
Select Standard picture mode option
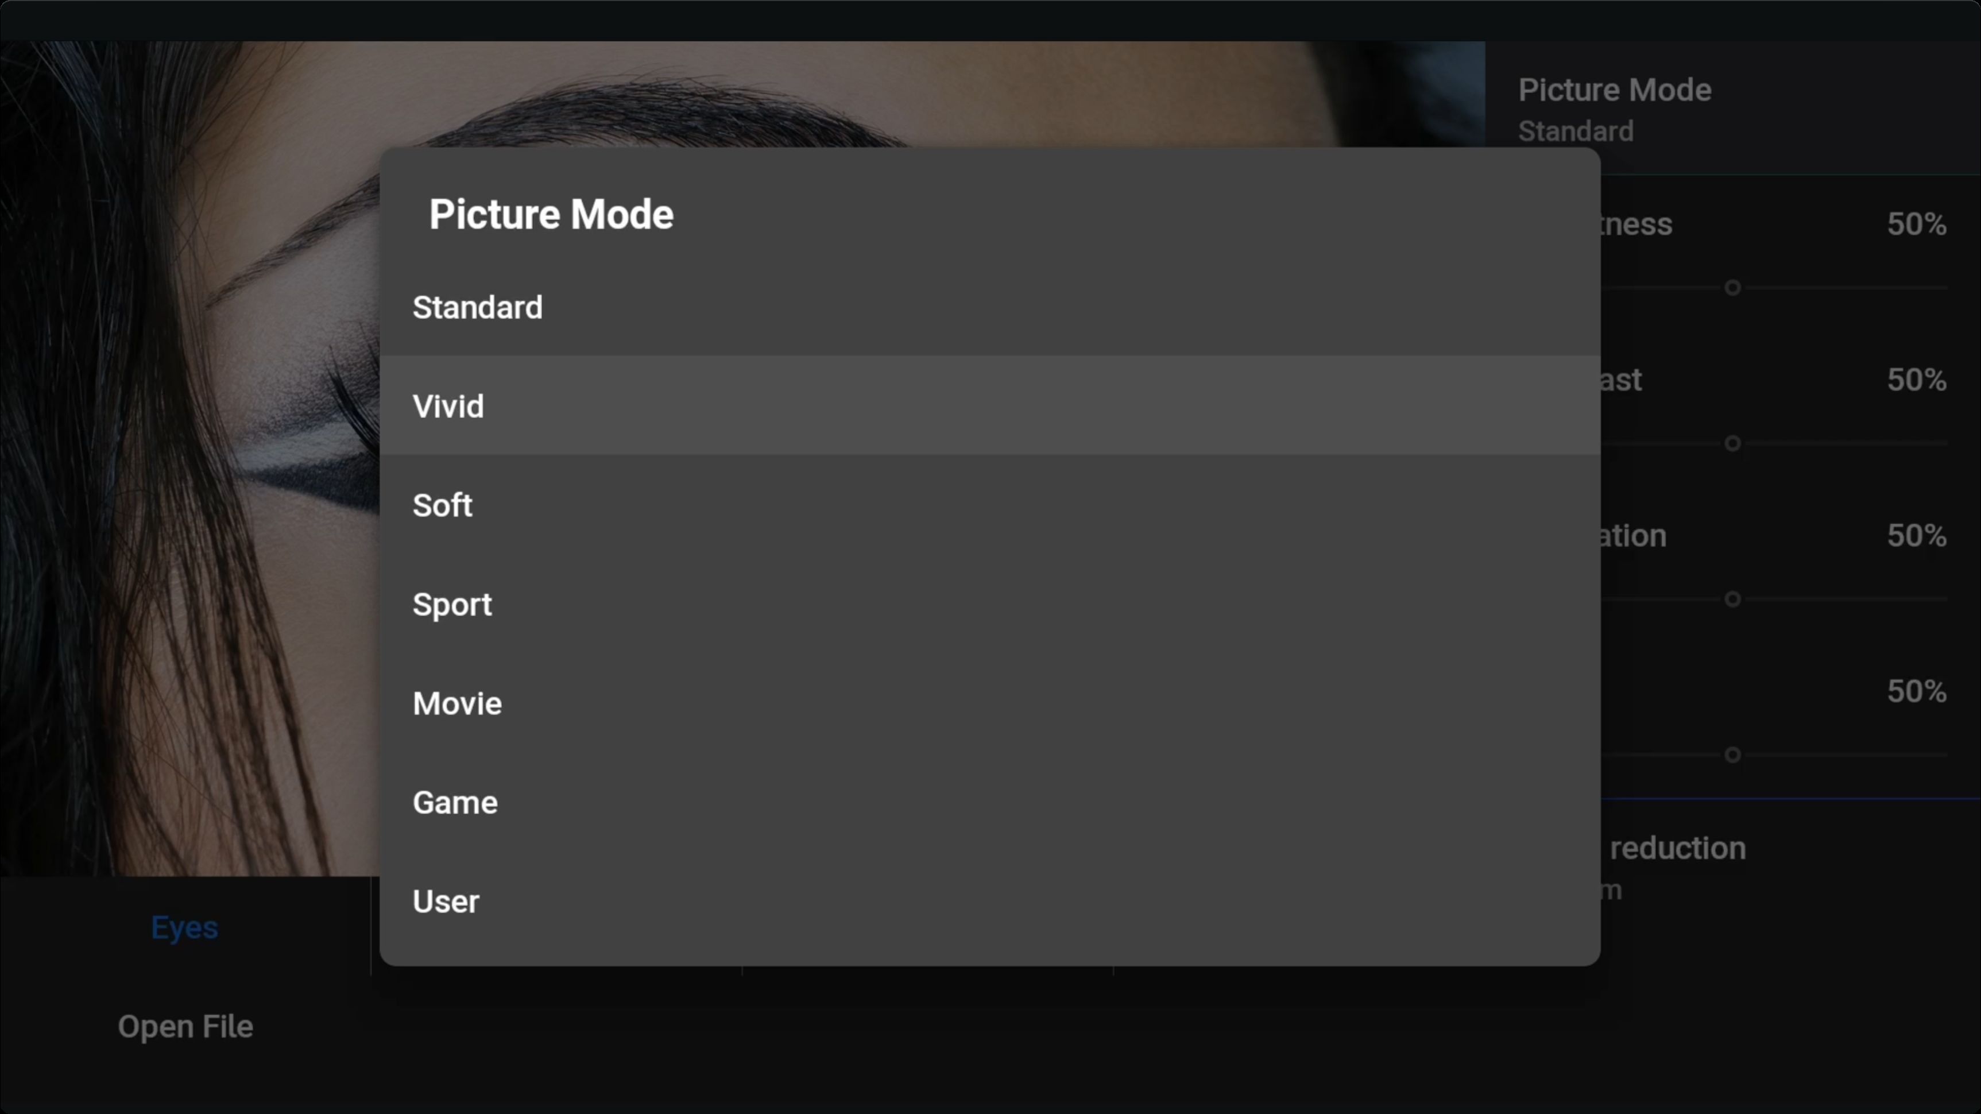[990, 307]
